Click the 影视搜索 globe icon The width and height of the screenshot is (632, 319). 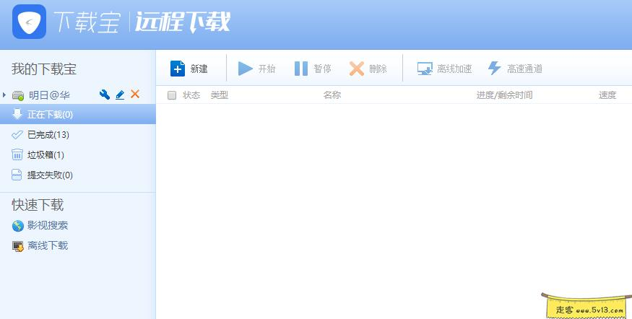[18, 226]
